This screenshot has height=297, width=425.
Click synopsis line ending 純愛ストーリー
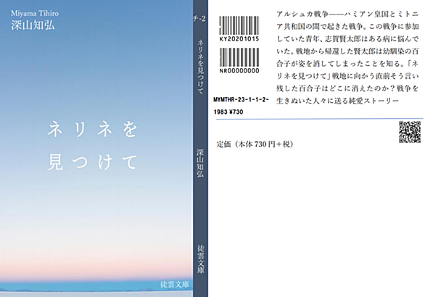(338, 101)
